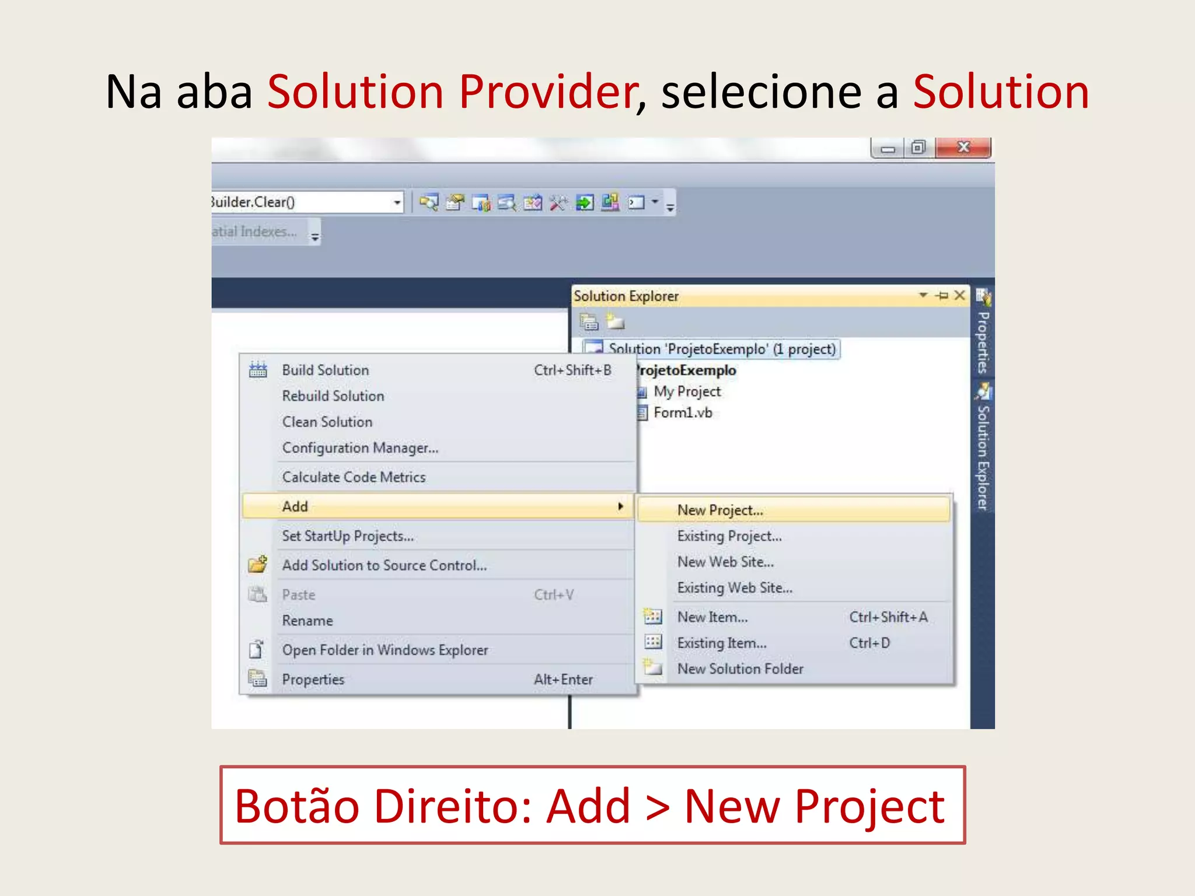Open Configuration Manager...
1195x896 pixels.
tap(437, 447)
